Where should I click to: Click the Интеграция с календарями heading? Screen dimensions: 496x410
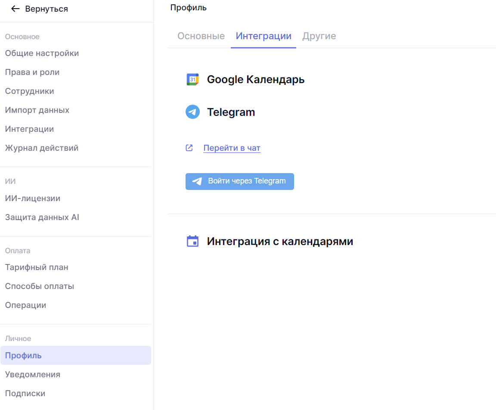click(280, 241)
